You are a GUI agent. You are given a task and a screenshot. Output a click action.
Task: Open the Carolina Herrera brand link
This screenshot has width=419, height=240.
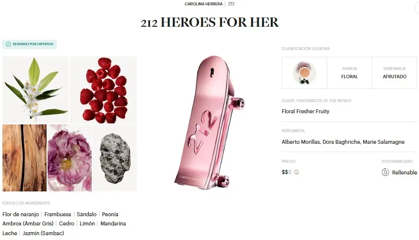coord(203,4)
